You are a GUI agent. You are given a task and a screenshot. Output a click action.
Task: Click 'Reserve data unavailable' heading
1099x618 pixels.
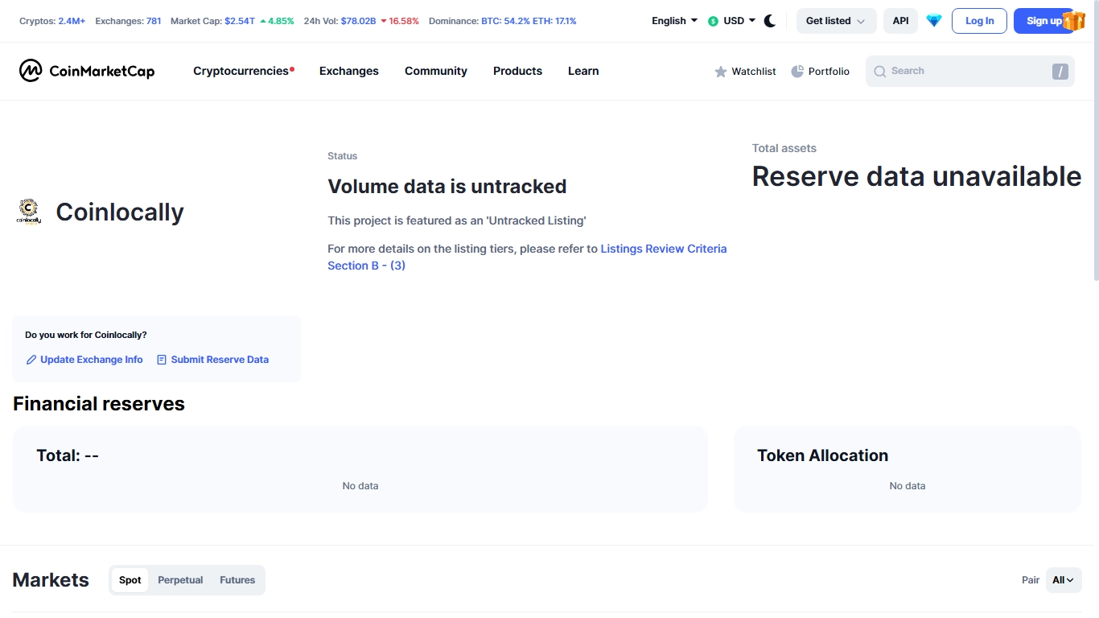tap(916, 176)
